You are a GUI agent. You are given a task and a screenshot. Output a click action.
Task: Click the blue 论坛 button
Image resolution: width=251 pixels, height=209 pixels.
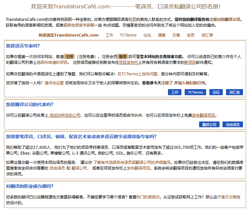216,92
